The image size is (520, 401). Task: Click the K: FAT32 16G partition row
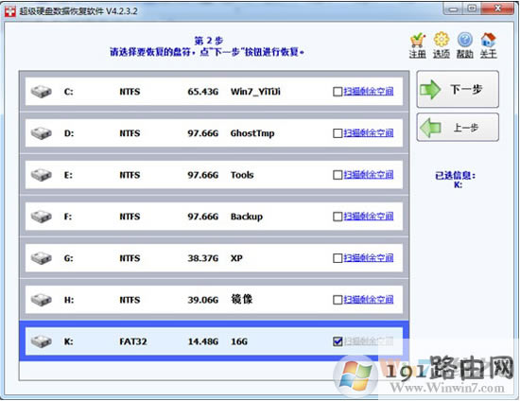(x=214, y=341)
